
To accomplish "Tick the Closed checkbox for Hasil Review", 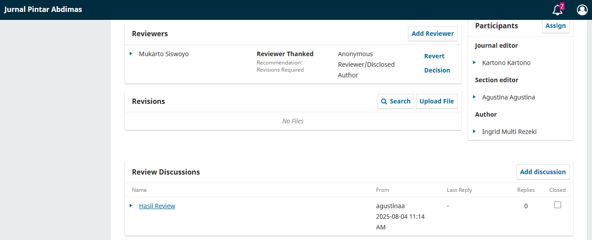I will point(557,205).
